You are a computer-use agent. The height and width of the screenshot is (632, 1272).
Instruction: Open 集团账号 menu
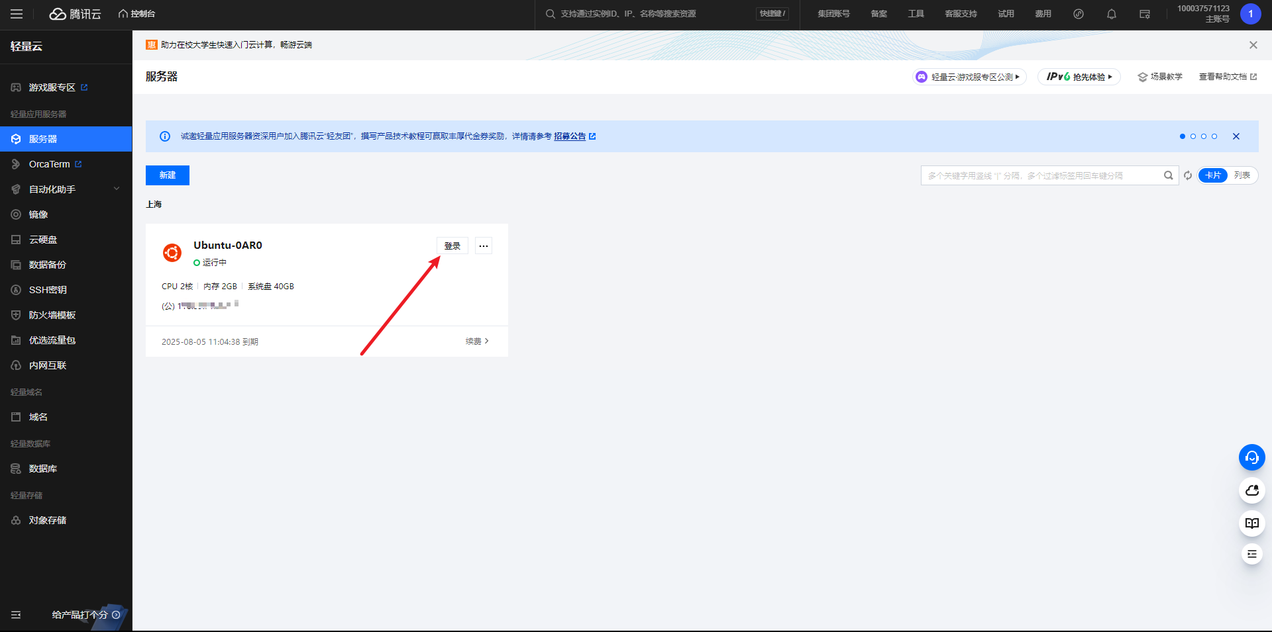point(833,14)
